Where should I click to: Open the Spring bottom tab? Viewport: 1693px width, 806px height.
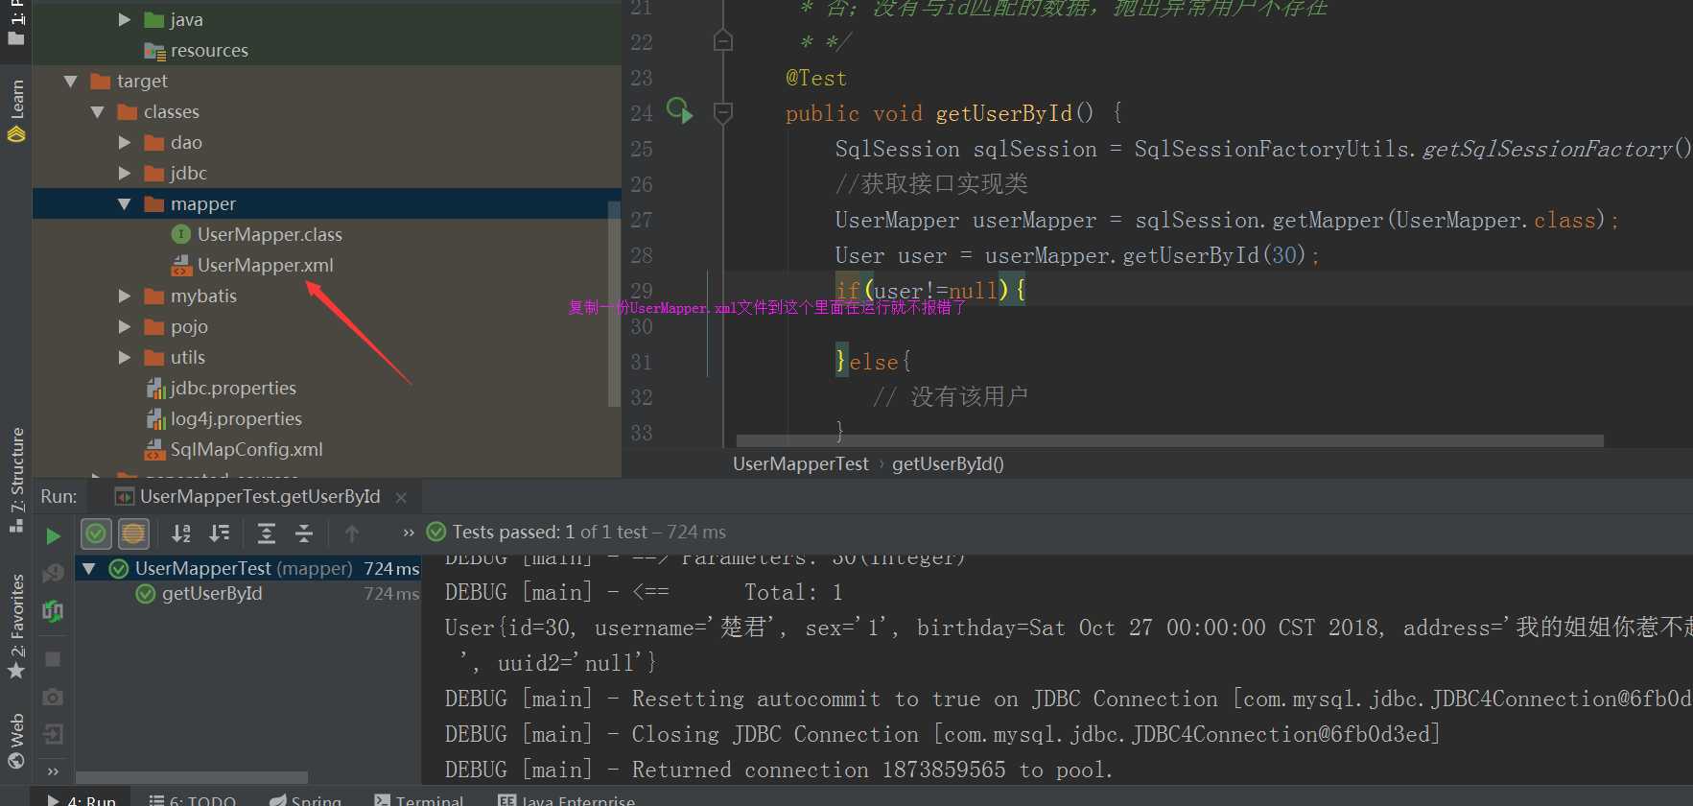[x=305, y=799]
